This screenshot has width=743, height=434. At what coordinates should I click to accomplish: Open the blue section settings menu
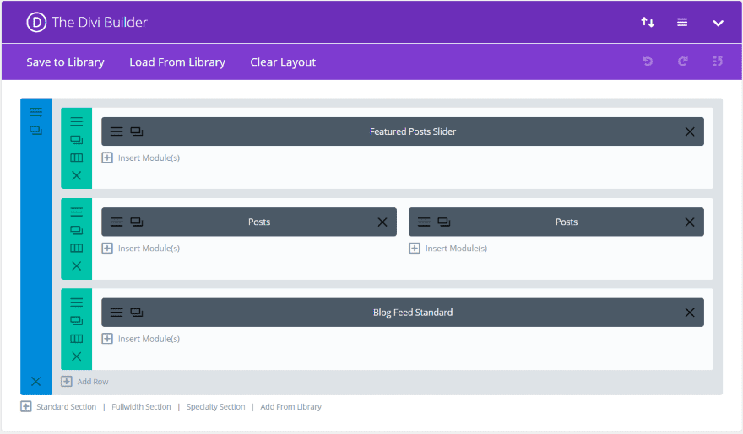[x=35, y=111]
